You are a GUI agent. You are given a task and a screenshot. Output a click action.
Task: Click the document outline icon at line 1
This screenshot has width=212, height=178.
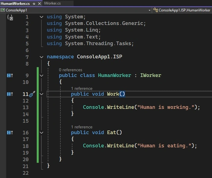point(10,17)
